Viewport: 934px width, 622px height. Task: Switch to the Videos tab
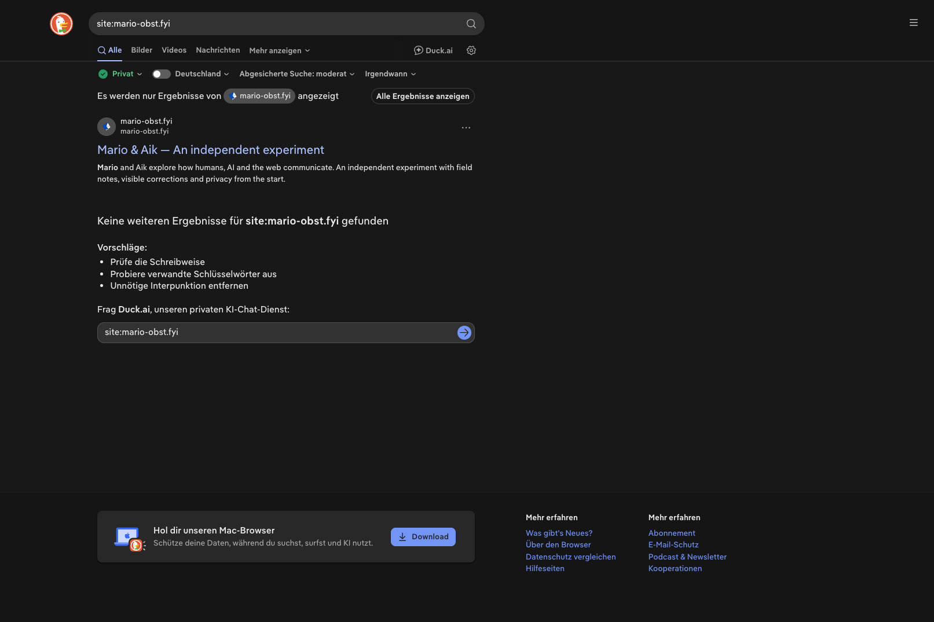point(174,50)
